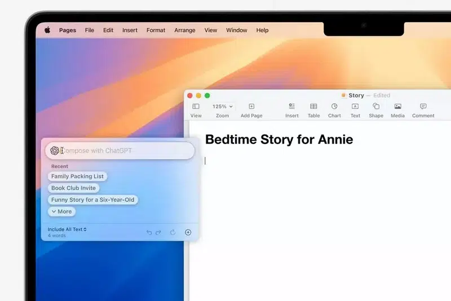451x301 pixels.
Task: Open the Arrange menu
Action: [x=185, y=30]
